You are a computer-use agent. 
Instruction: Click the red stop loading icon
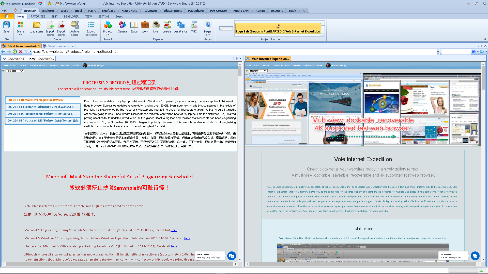21,52
